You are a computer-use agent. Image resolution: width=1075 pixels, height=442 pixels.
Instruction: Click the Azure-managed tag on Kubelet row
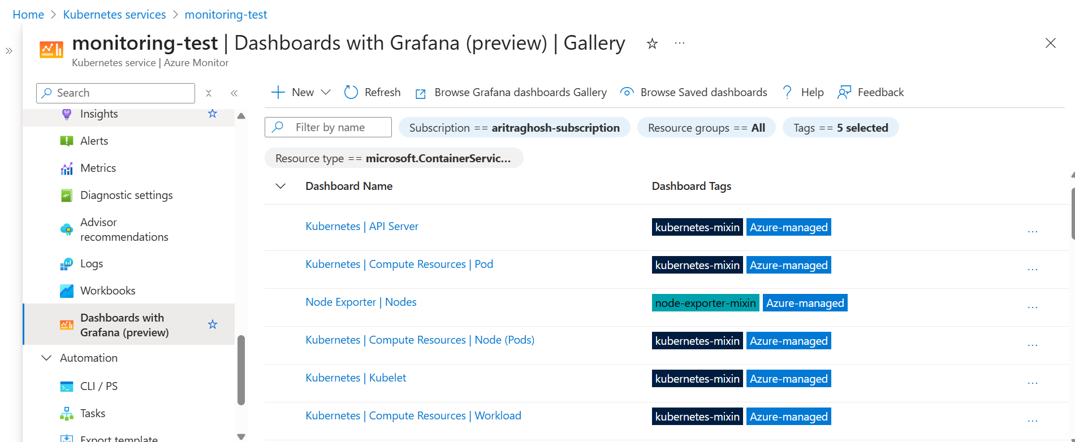tap(788, 379)
